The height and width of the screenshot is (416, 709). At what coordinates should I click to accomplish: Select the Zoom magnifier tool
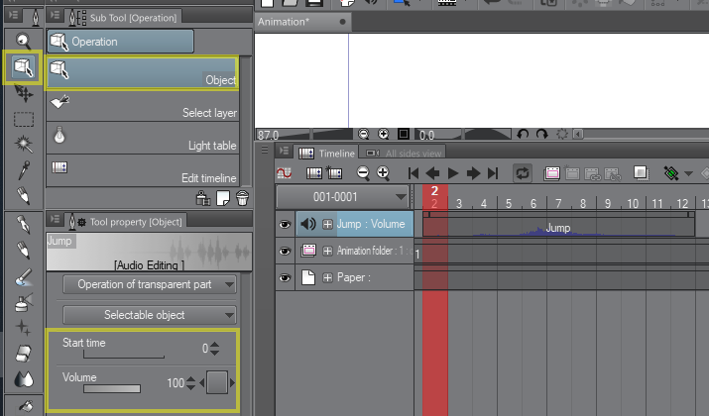[x=23, y=41]
